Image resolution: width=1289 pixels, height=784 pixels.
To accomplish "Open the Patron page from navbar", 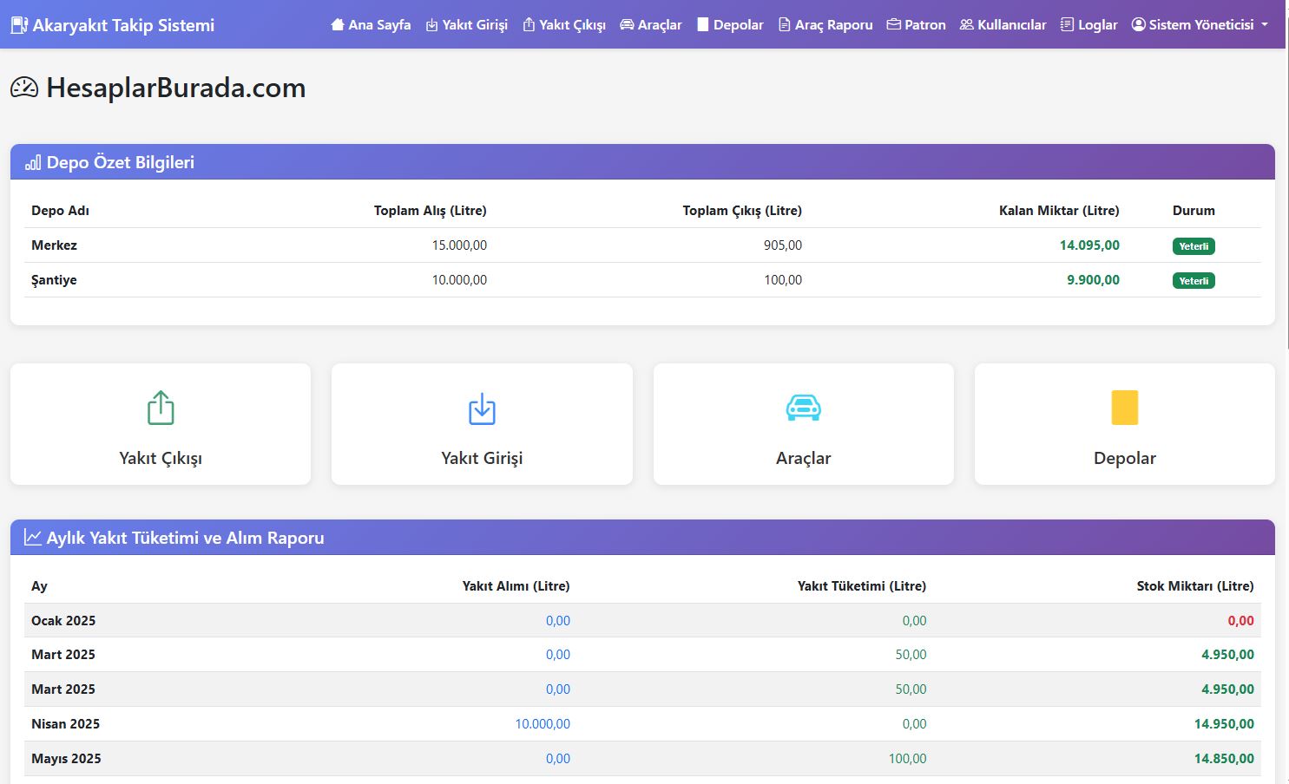I will tap(916, 25).
